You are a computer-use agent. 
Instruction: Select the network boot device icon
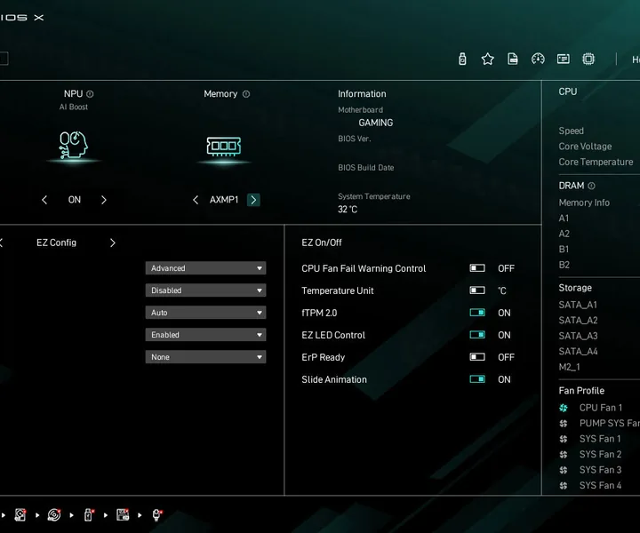point(156,515)
